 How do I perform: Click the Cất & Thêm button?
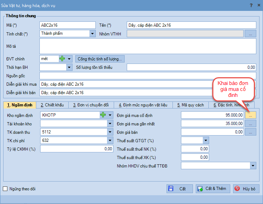point(213,189)
